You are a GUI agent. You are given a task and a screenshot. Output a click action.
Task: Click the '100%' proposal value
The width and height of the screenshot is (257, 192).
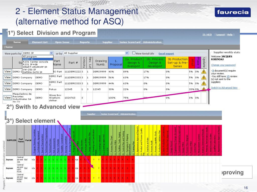(112, 98)
